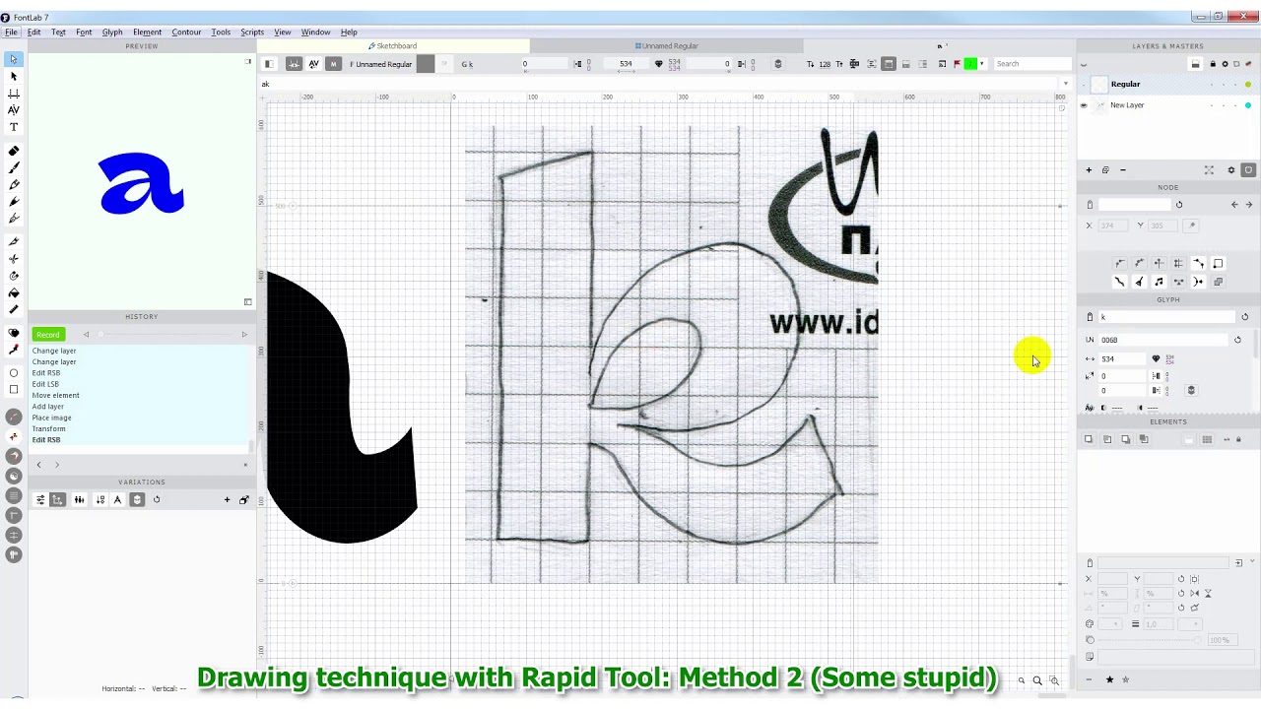Click the Transform history entry
Viewport: 1261px width, 709px height.
pos(49,429)
